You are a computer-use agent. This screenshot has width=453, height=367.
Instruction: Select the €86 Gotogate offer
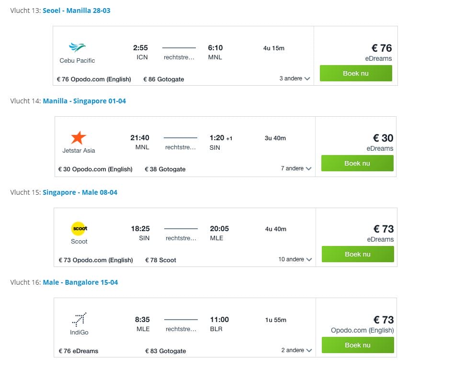click(163, 79)
